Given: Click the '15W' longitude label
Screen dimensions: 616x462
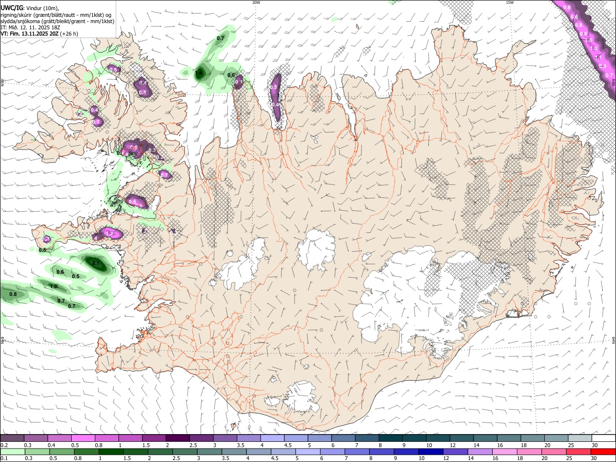Looking at the screenshot, I should click(510, 2).
